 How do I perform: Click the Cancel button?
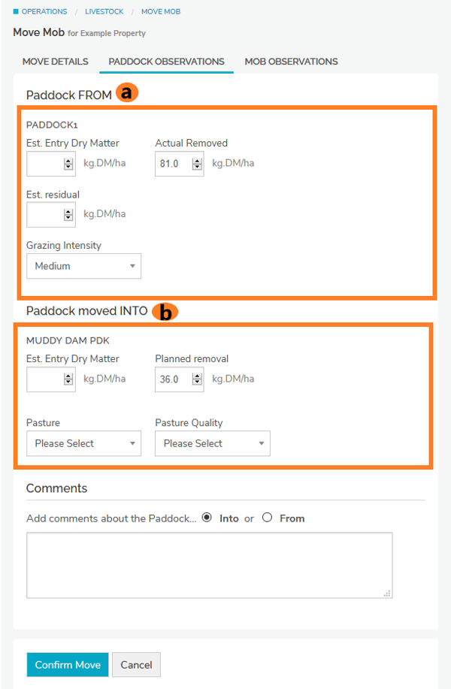tap(136, 665)
